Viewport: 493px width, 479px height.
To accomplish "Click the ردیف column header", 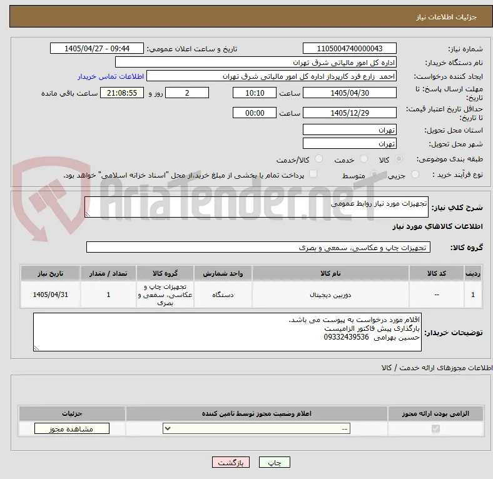I will (x=473, y=273).
